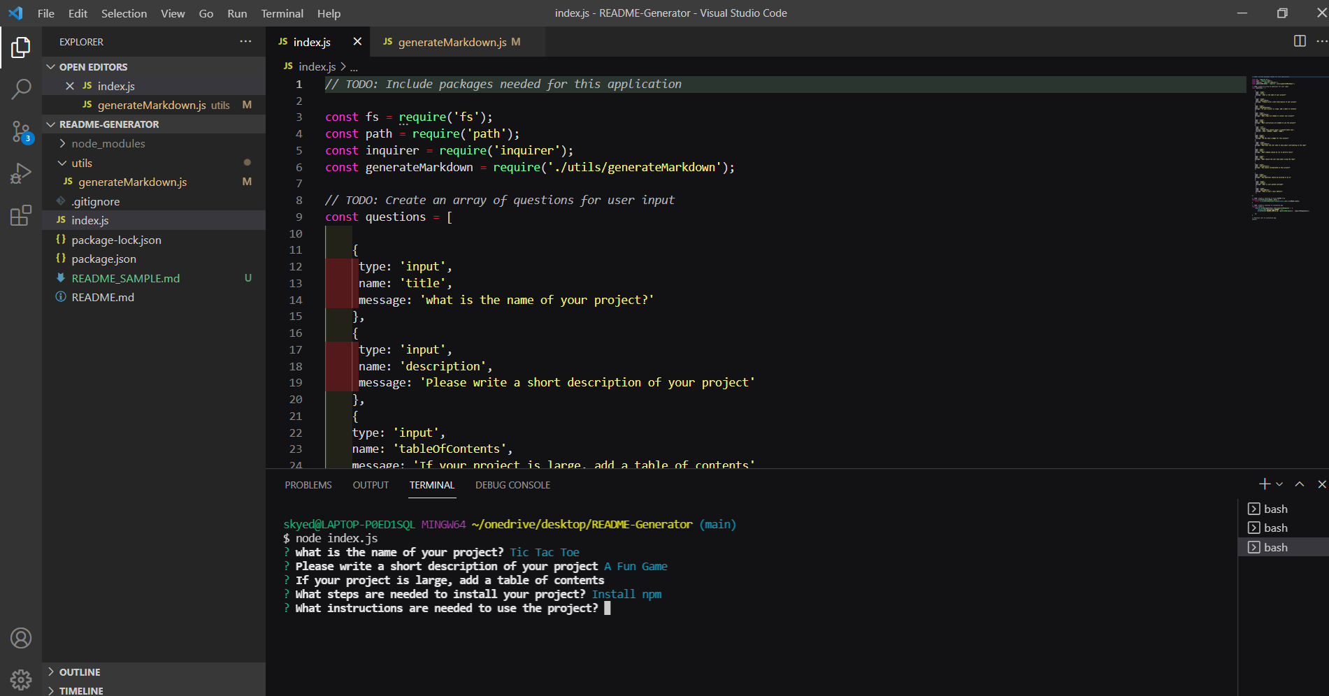Image resolution: width=1329 pixels, height=696 pixels.
Task: Click the Accounts icon above the gear
Action: (21, 637)
